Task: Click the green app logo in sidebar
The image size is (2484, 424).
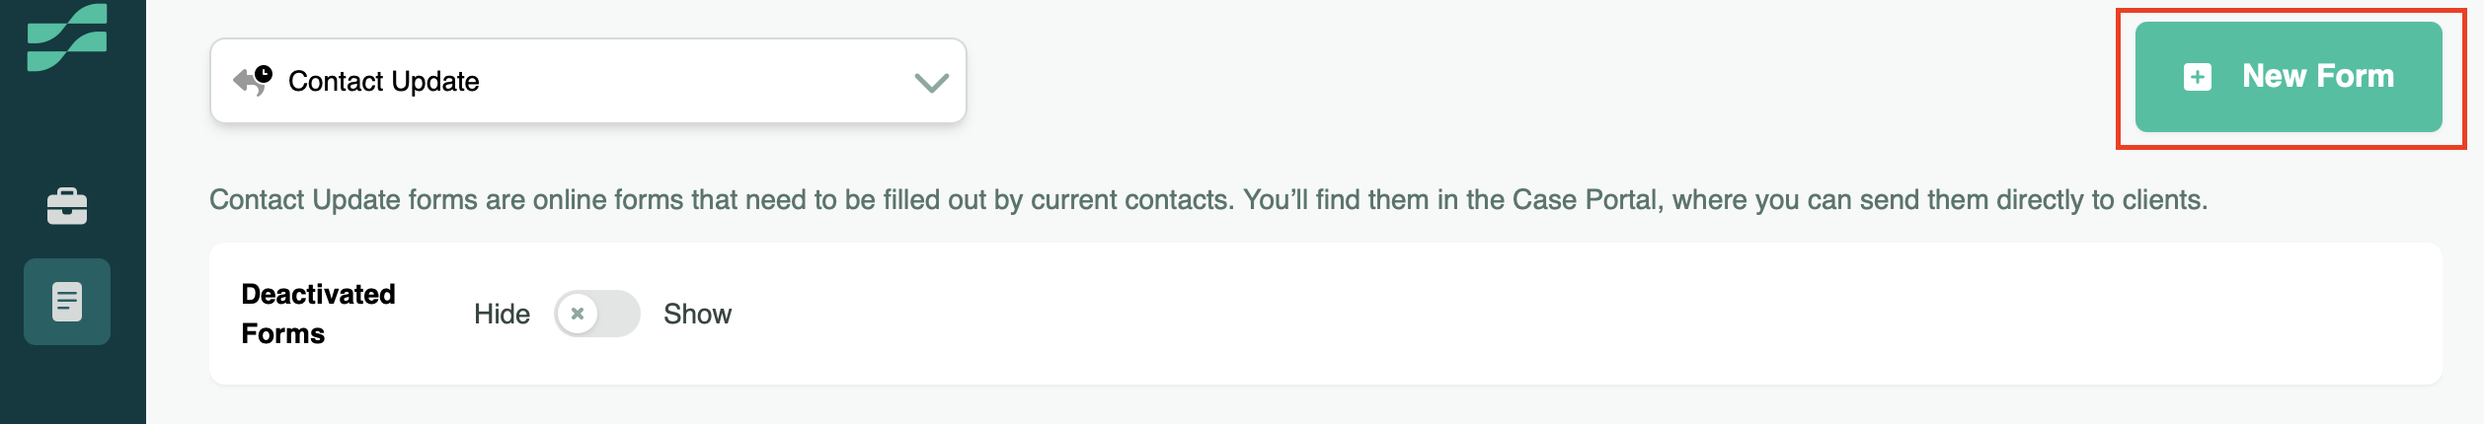Action: [66, 37]
